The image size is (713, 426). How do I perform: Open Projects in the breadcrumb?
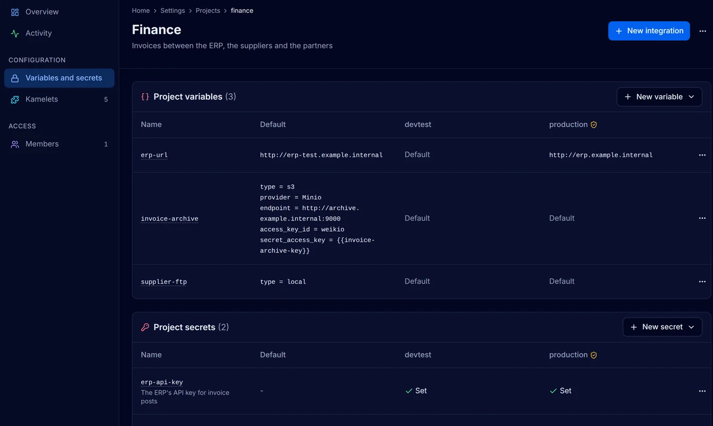point(208,11)
